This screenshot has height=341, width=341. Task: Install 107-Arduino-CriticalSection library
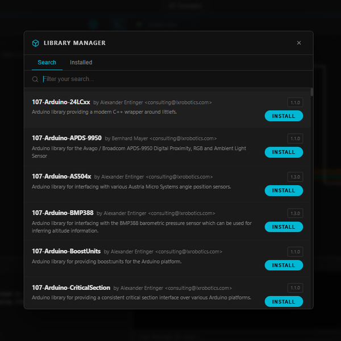tap(284, 302)
